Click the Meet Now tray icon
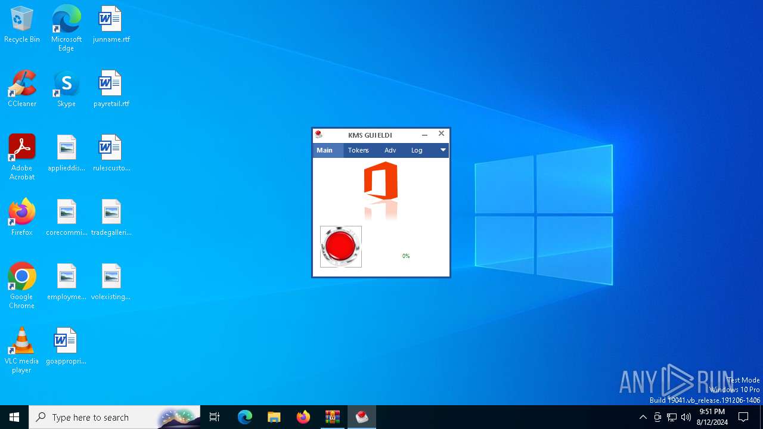Image resolution: width=763 pixels, height=429 pixels. (657, 417)
